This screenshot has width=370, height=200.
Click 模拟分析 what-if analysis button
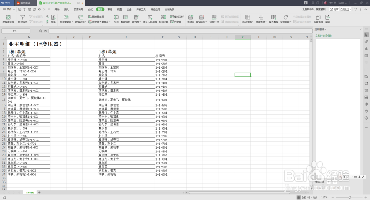point(177,17)
